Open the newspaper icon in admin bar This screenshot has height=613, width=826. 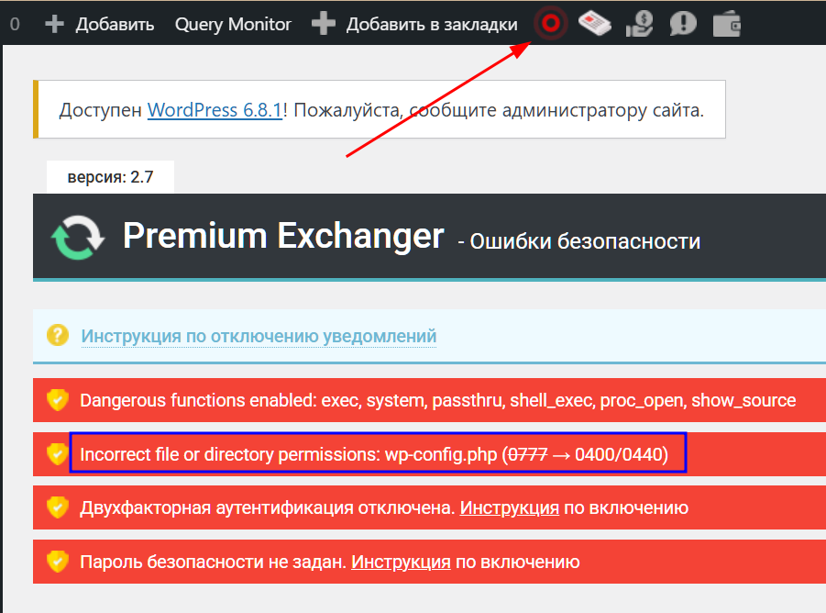coord(595,24)
